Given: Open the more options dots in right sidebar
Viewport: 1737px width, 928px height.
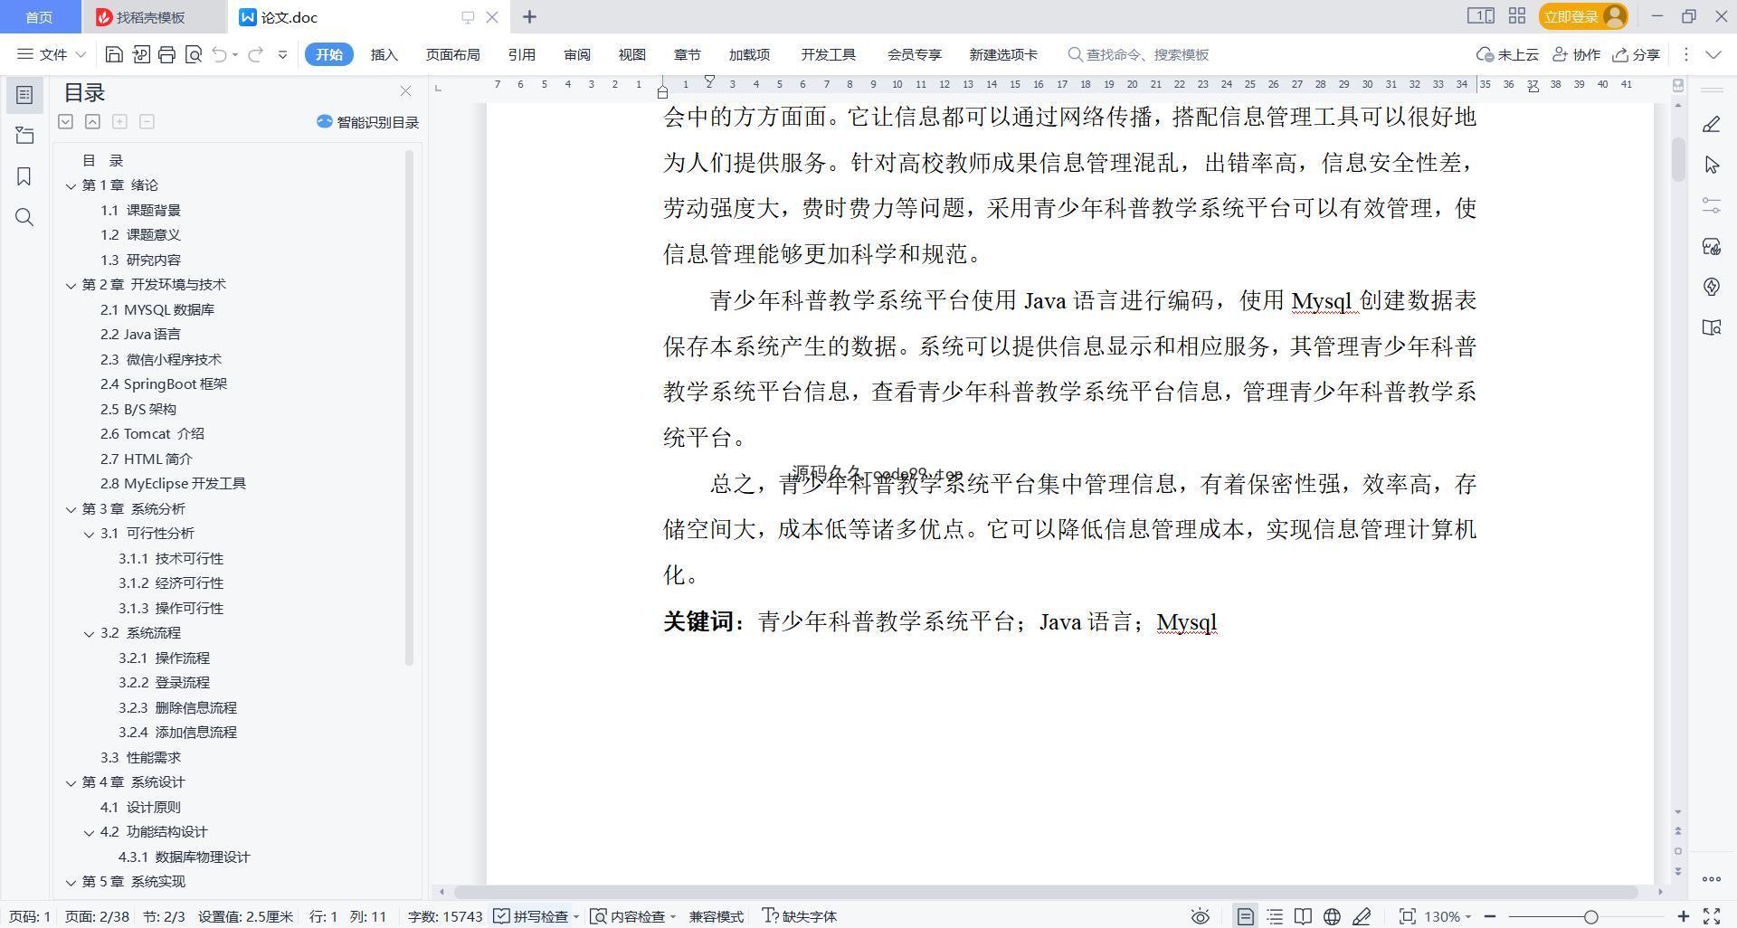Looking at the screenshot, I should (x=1711, y=878).
